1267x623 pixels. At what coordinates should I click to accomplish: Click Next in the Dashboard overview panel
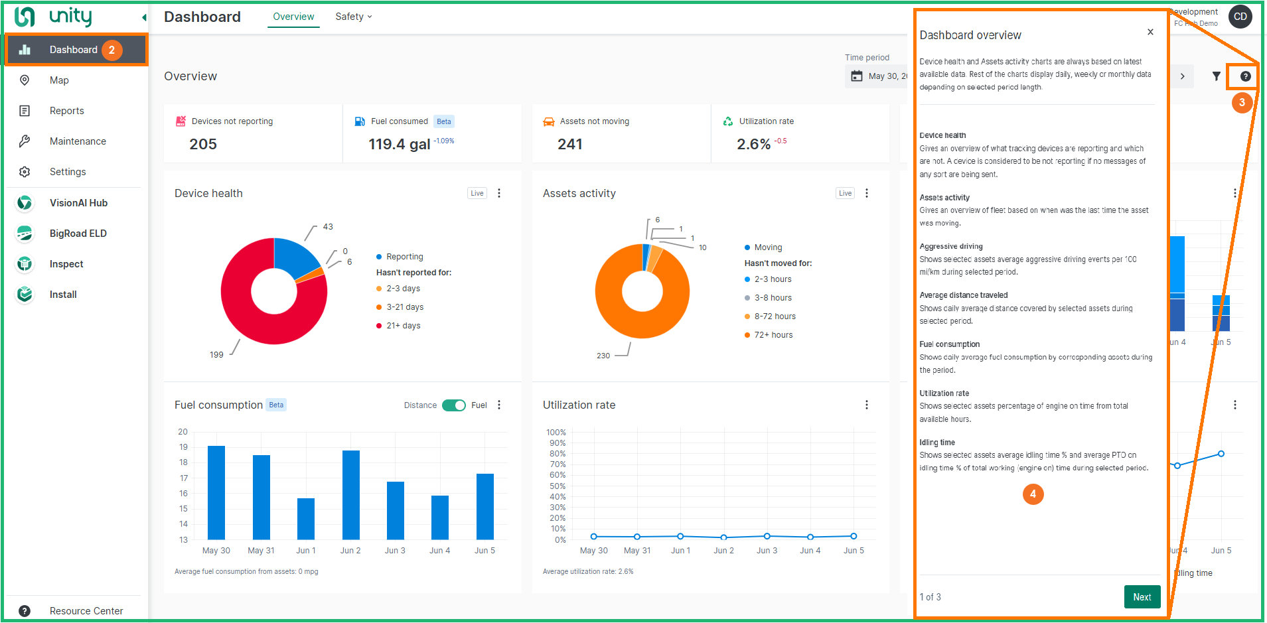click(1142, 596)
